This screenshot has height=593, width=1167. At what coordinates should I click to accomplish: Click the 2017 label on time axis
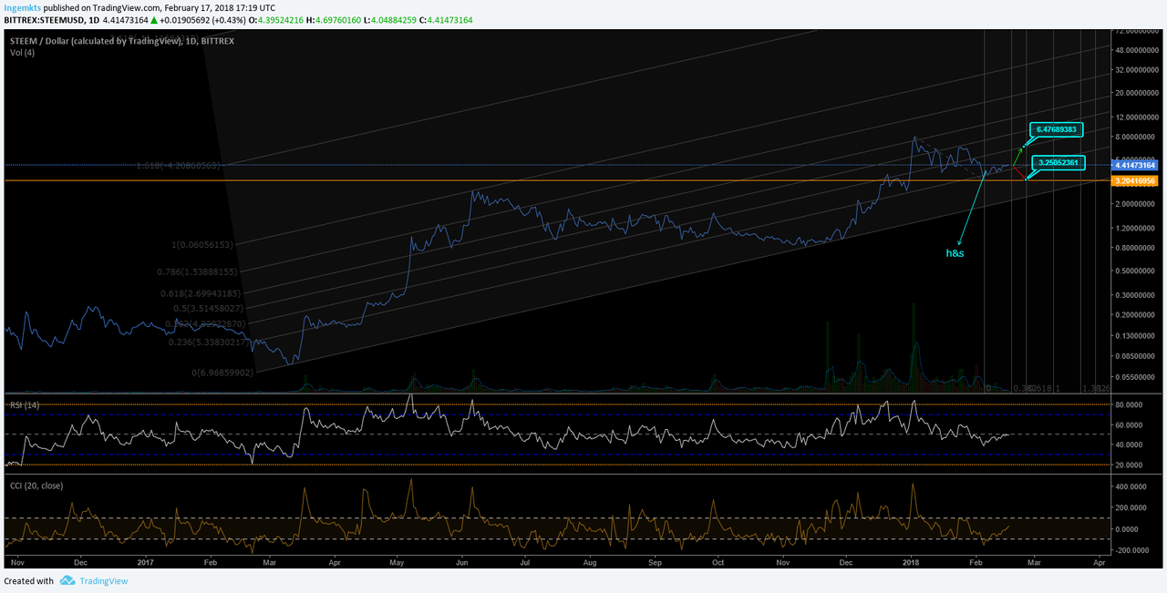pos(144,564)
